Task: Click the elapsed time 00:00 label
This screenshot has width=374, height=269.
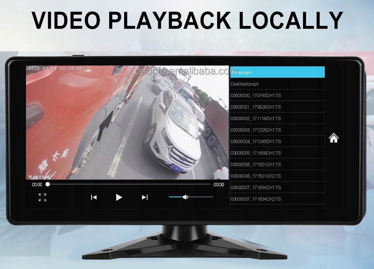Action: pyautogui.click(x=37, y=184)
